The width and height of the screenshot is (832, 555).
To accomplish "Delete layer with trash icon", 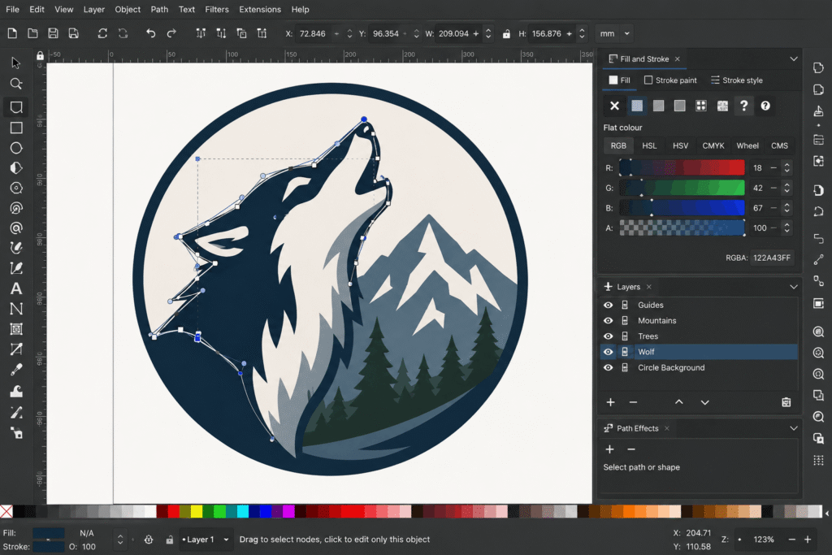I will (x=786, y=402).
